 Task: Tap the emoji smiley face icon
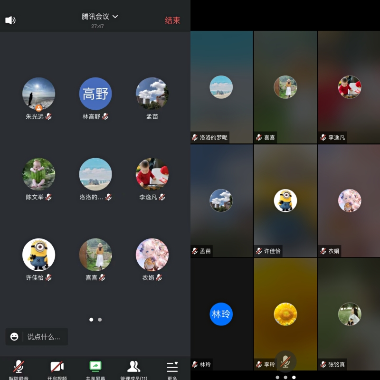pos(15,337)
